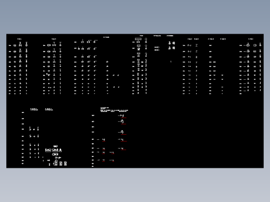This screenshot has width=270, height=202.
Task: Select the tallest cylinder-shaped symbol at bottom
Action: (x=56, y=163)
